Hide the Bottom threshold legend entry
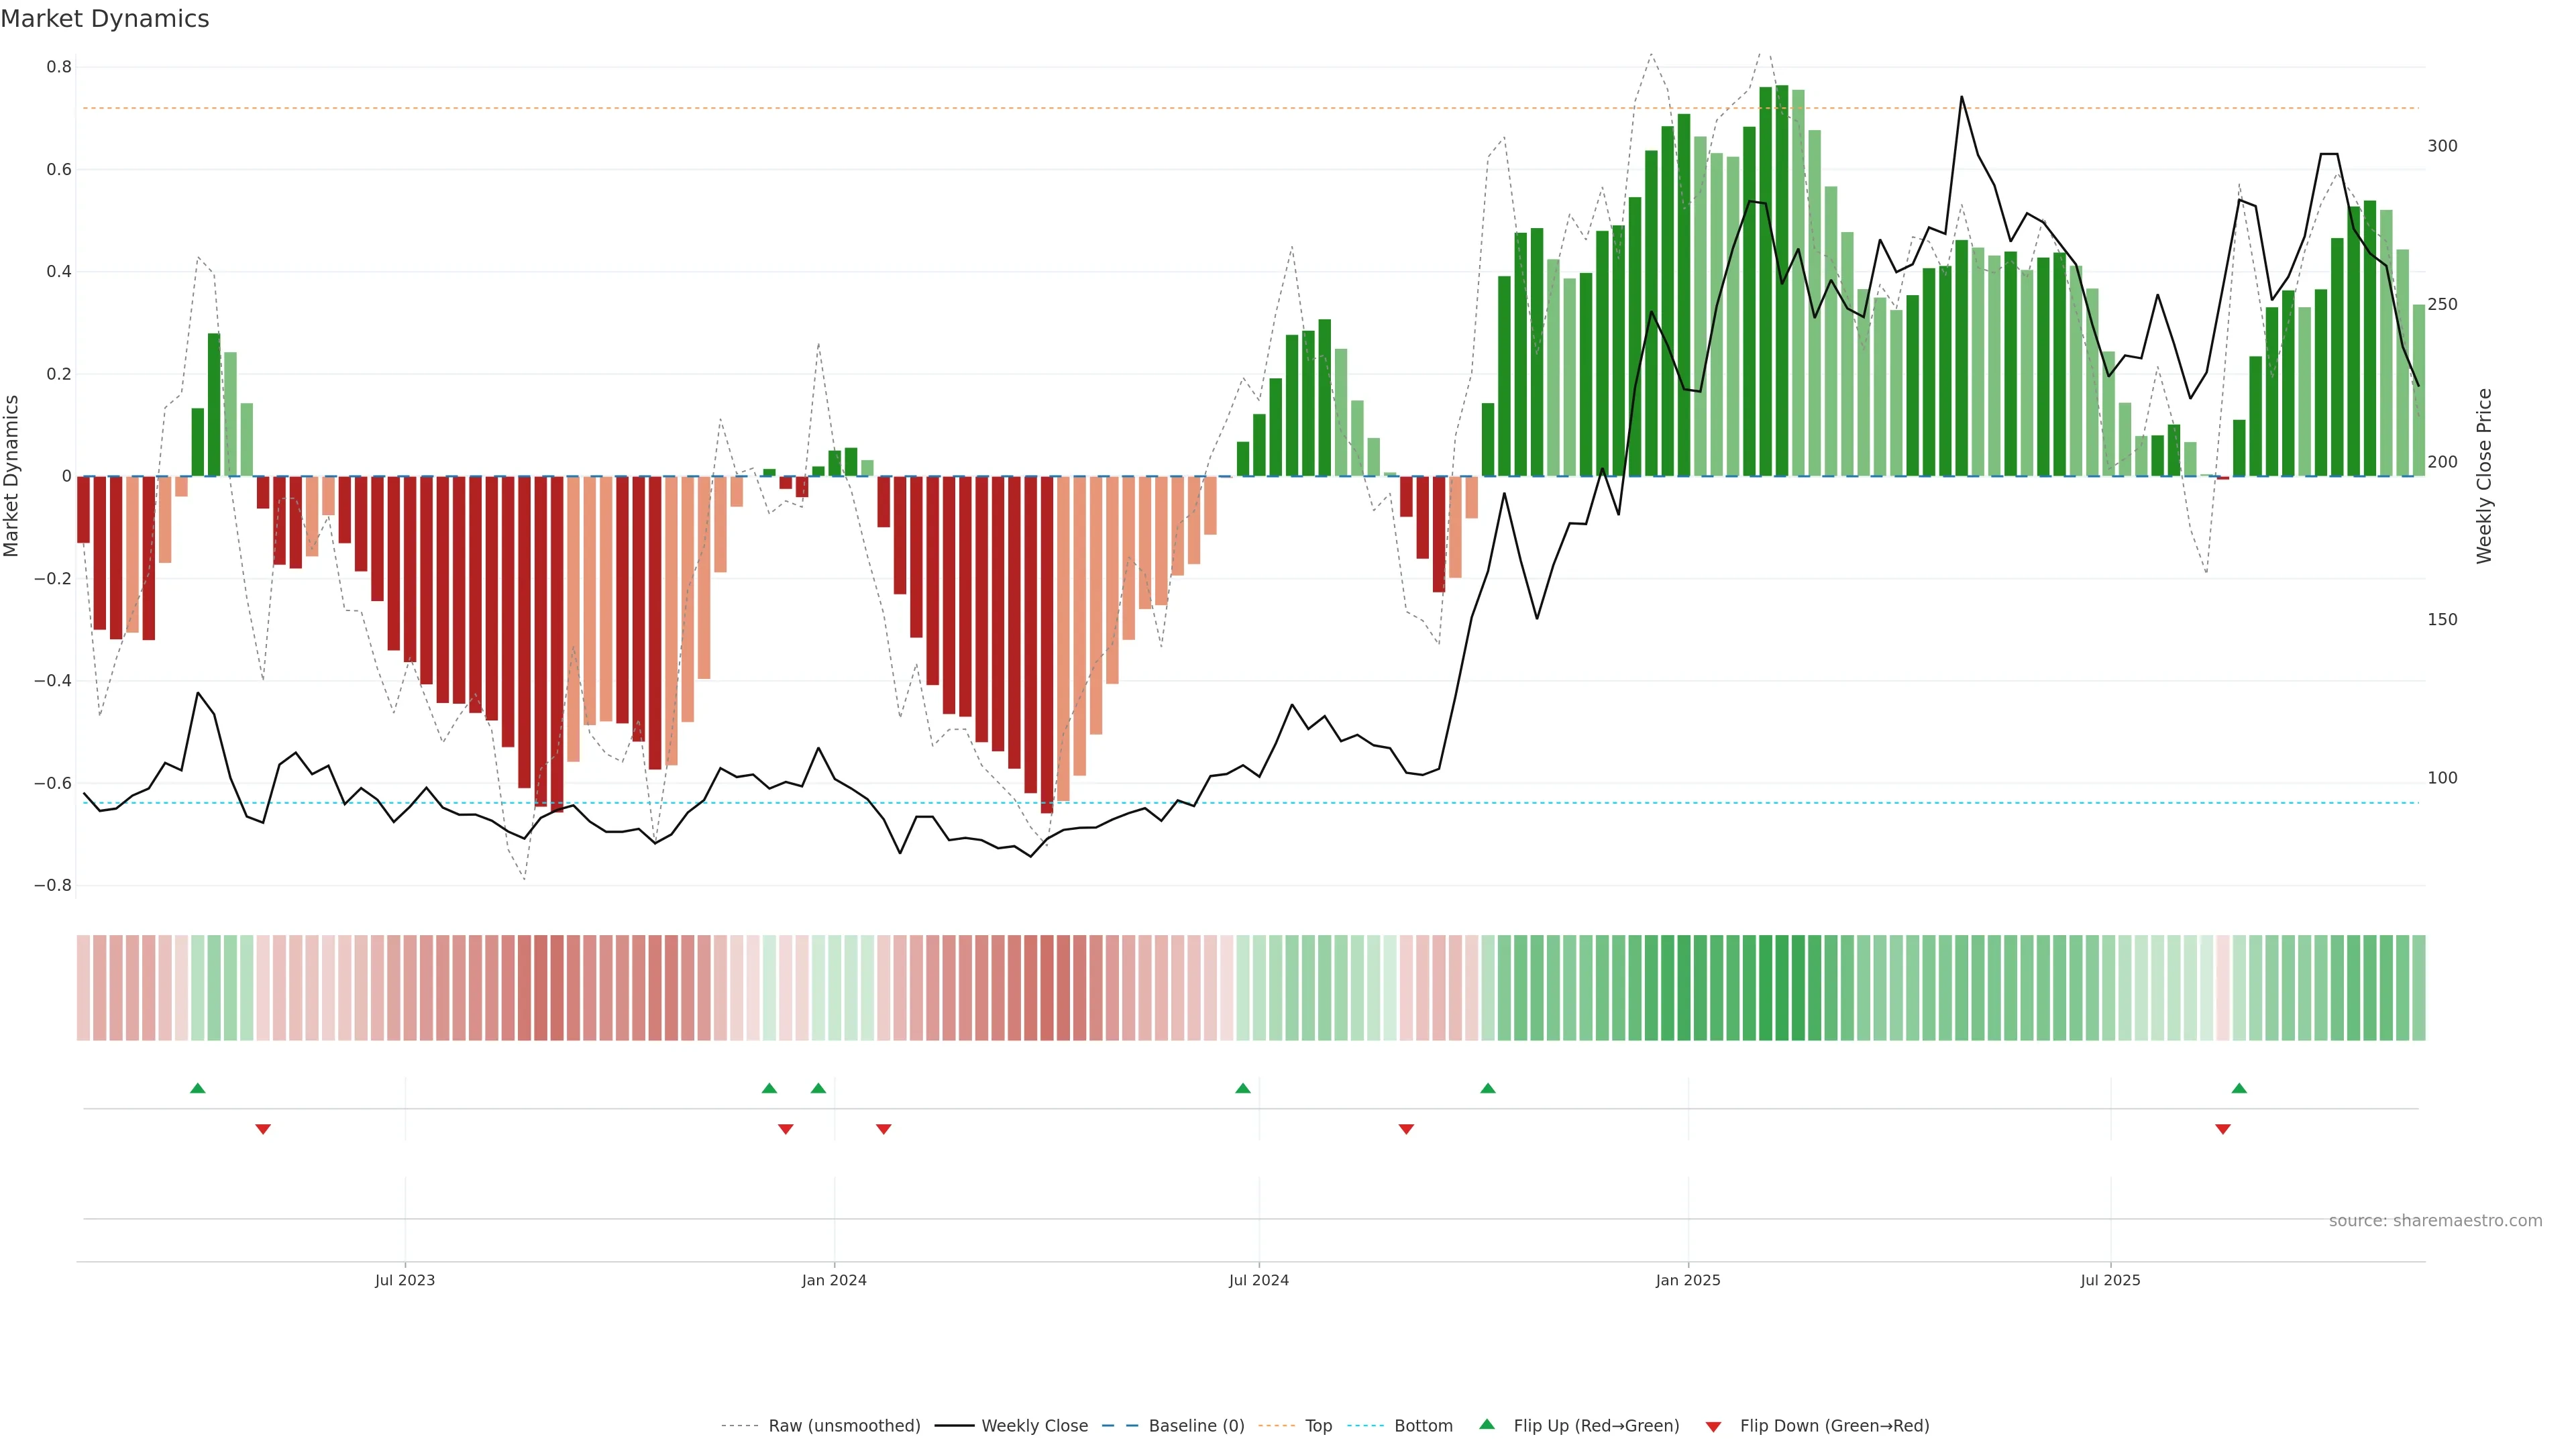 [x=1423, y=1426]
